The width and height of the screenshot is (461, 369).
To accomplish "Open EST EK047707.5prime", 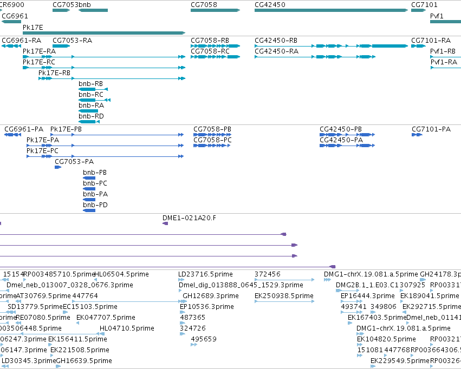I will tap(106, 318).
